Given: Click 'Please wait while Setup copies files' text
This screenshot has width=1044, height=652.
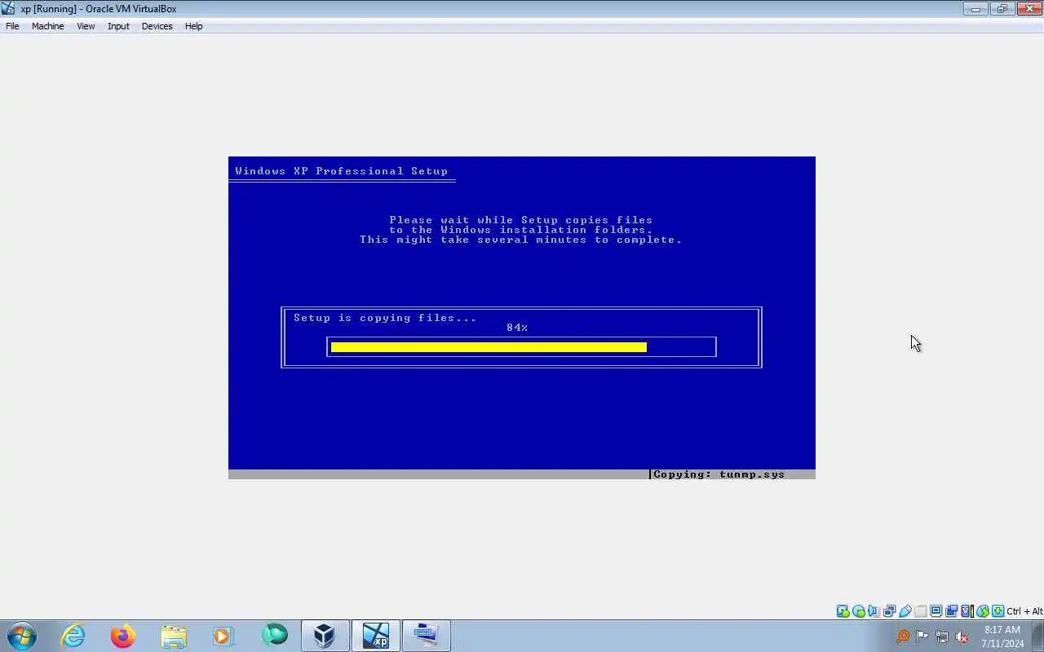Looking at the screenshot, I should coord(520,220).
